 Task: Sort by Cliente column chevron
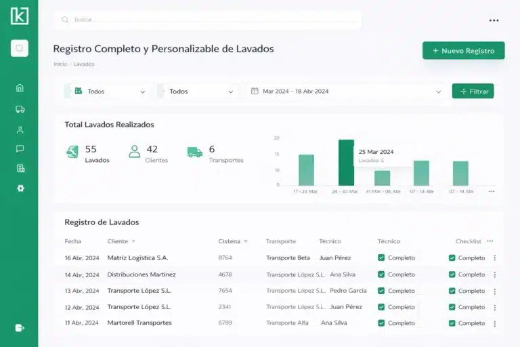point(133,241)
